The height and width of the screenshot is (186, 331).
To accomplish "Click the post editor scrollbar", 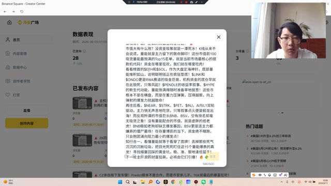I will coord(225,117).
